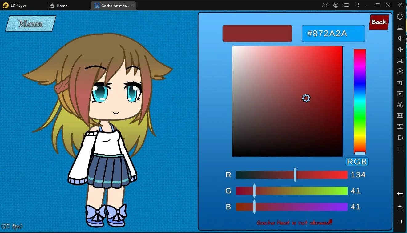Click the R value 134
407x233 pixels.
[x=358, y=175]
